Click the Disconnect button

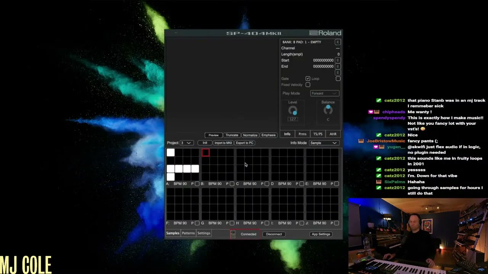274,234
